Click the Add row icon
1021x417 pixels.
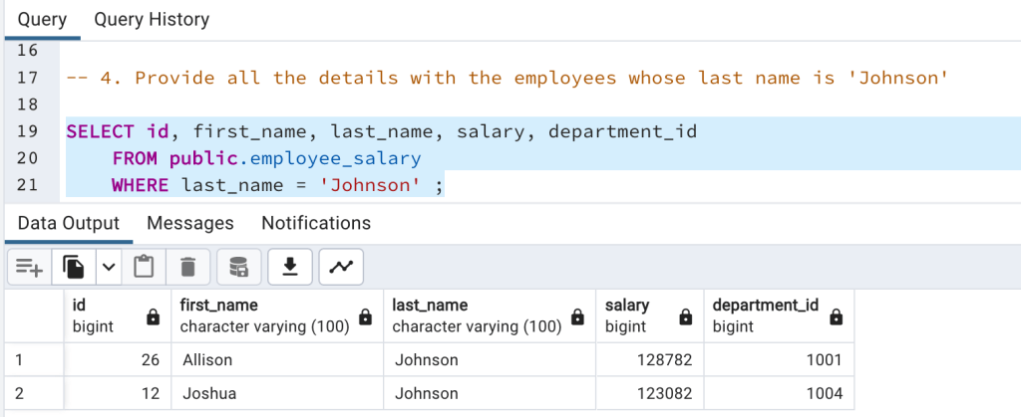[29, 267]
